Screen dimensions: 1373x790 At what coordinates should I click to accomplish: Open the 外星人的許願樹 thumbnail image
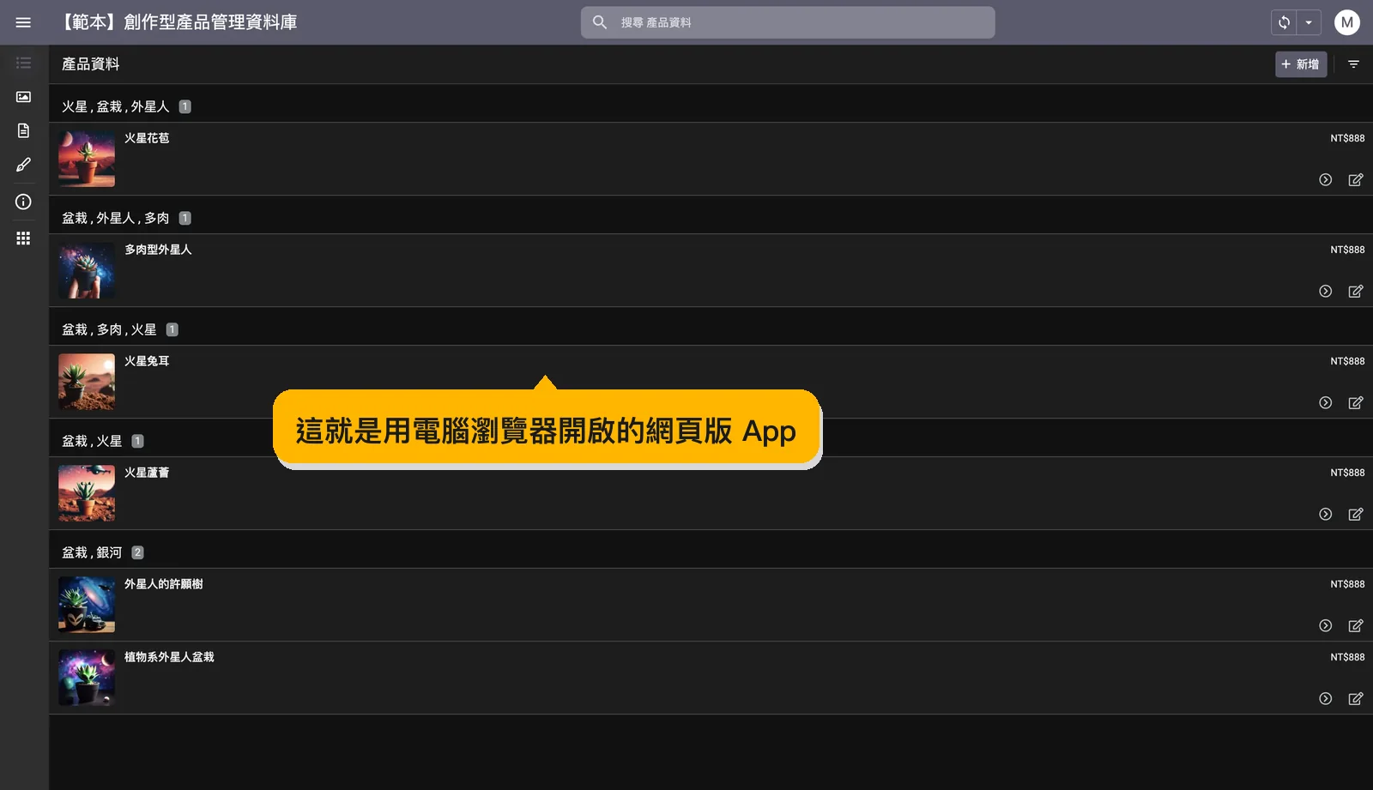87,605
